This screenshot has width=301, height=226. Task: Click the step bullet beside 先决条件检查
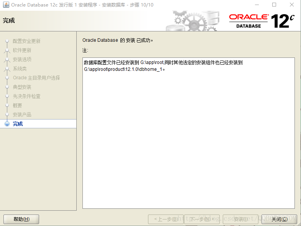[x=7, y=96]
